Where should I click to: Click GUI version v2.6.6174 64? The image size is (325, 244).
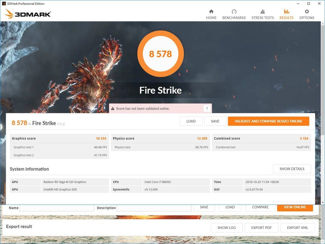(x=254, y=189)
